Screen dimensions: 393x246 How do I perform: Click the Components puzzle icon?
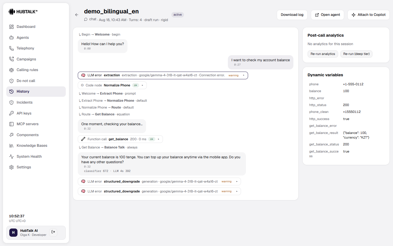(11, 135)
